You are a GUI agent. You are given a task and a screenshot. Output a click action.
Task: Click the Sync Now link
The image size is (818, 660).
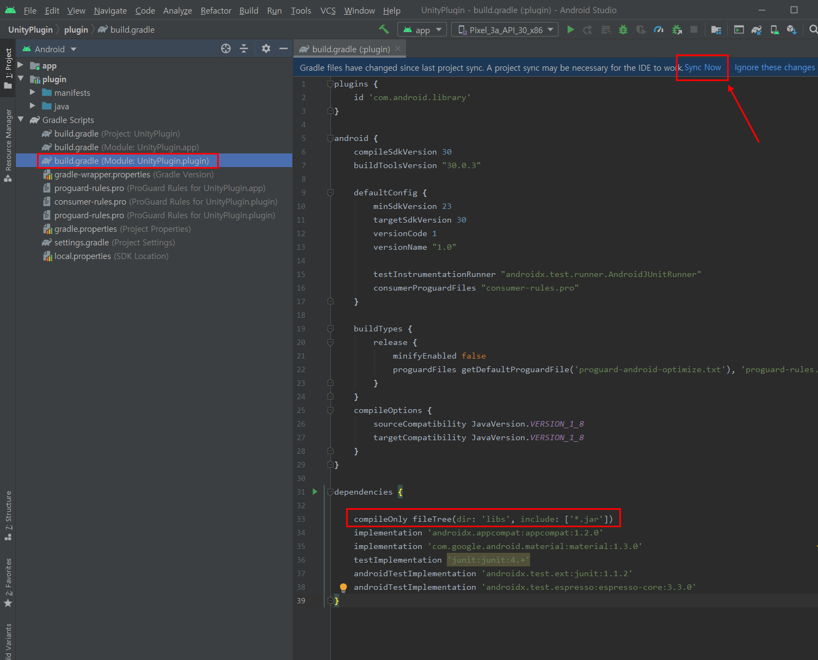pos(703,67)
